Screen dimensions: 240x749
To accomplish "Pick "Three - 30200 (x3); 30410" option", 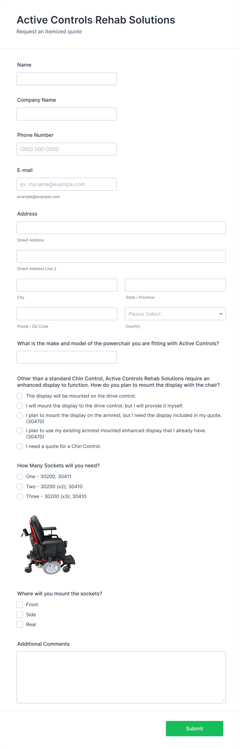I will pos(19,496).
